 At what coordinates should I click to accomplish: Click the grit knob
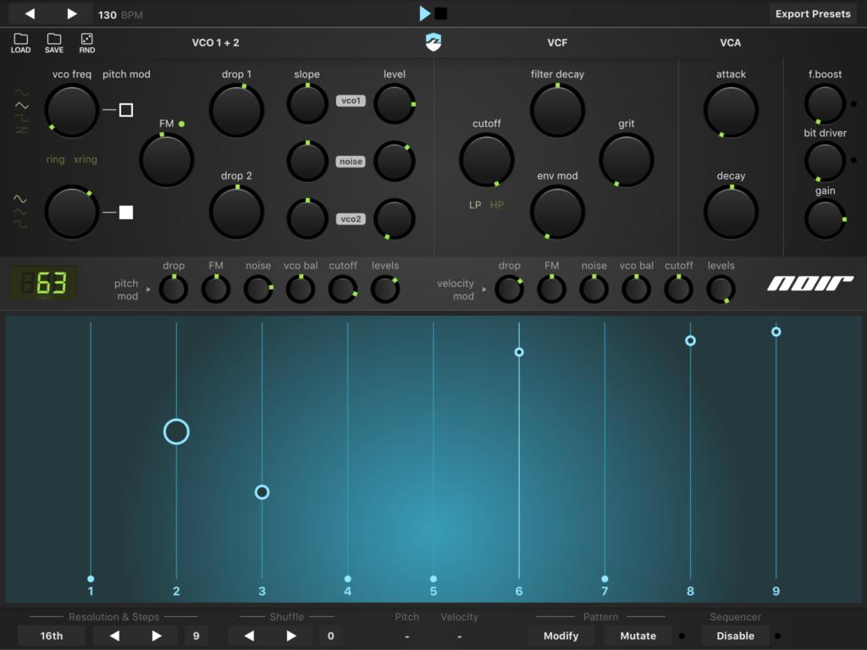click(x=627, y=160)
